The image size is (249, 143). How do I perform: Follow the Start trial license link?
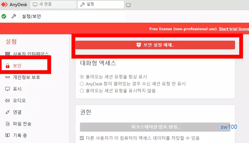[234, 29]
